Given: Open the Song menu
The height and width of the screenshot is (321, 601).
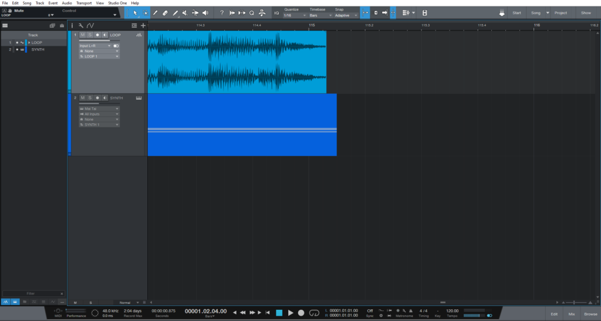Looking at the screenshot, I should [27, 3].
